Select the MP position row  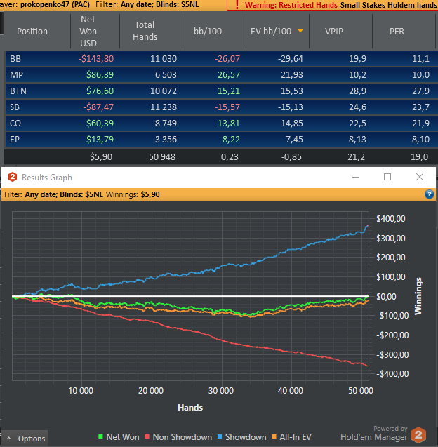click(x=222, y=74)
